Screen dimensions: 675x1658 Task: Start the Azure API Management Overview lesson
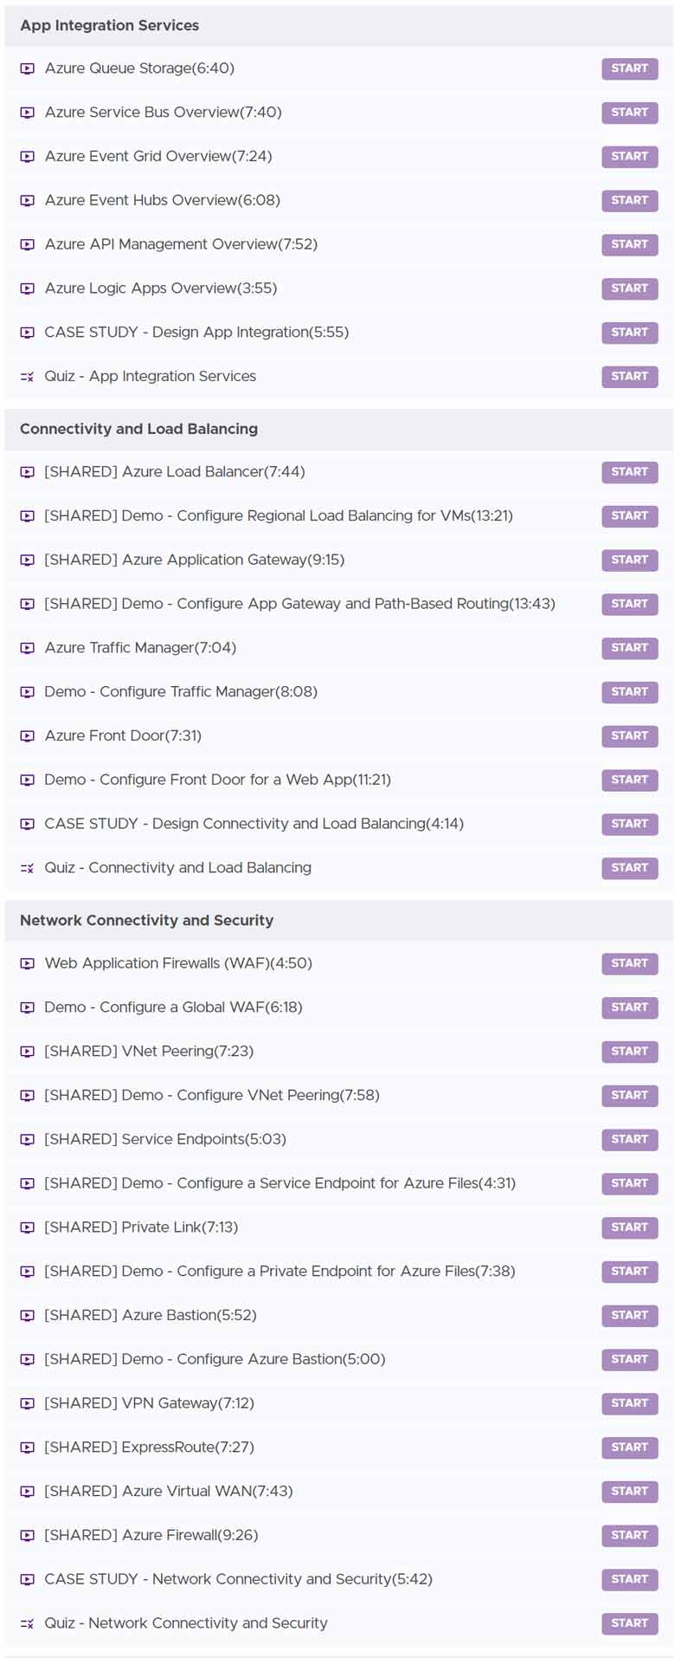630,245
